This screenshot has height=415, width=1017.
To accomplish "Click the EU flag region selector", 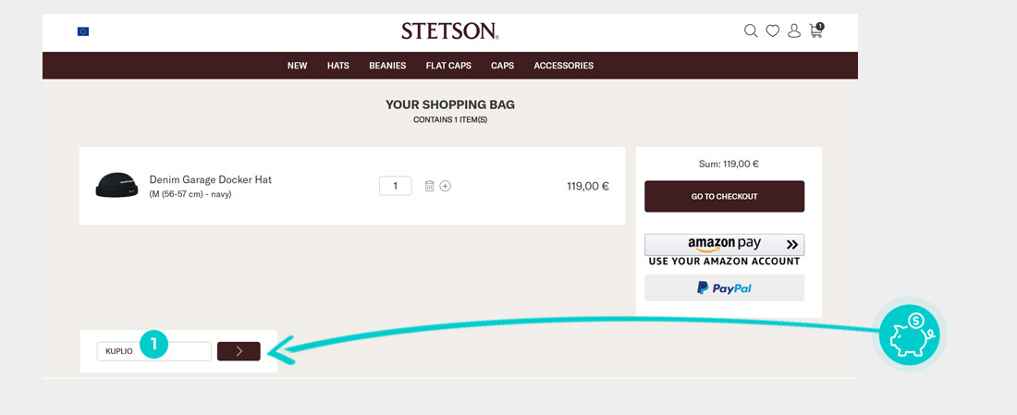I will click(x=83, y=31).
